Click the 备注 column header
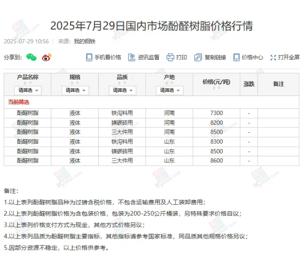Image resolution: width=306 pixels, height=258 pixels. (x=278, y=84)
